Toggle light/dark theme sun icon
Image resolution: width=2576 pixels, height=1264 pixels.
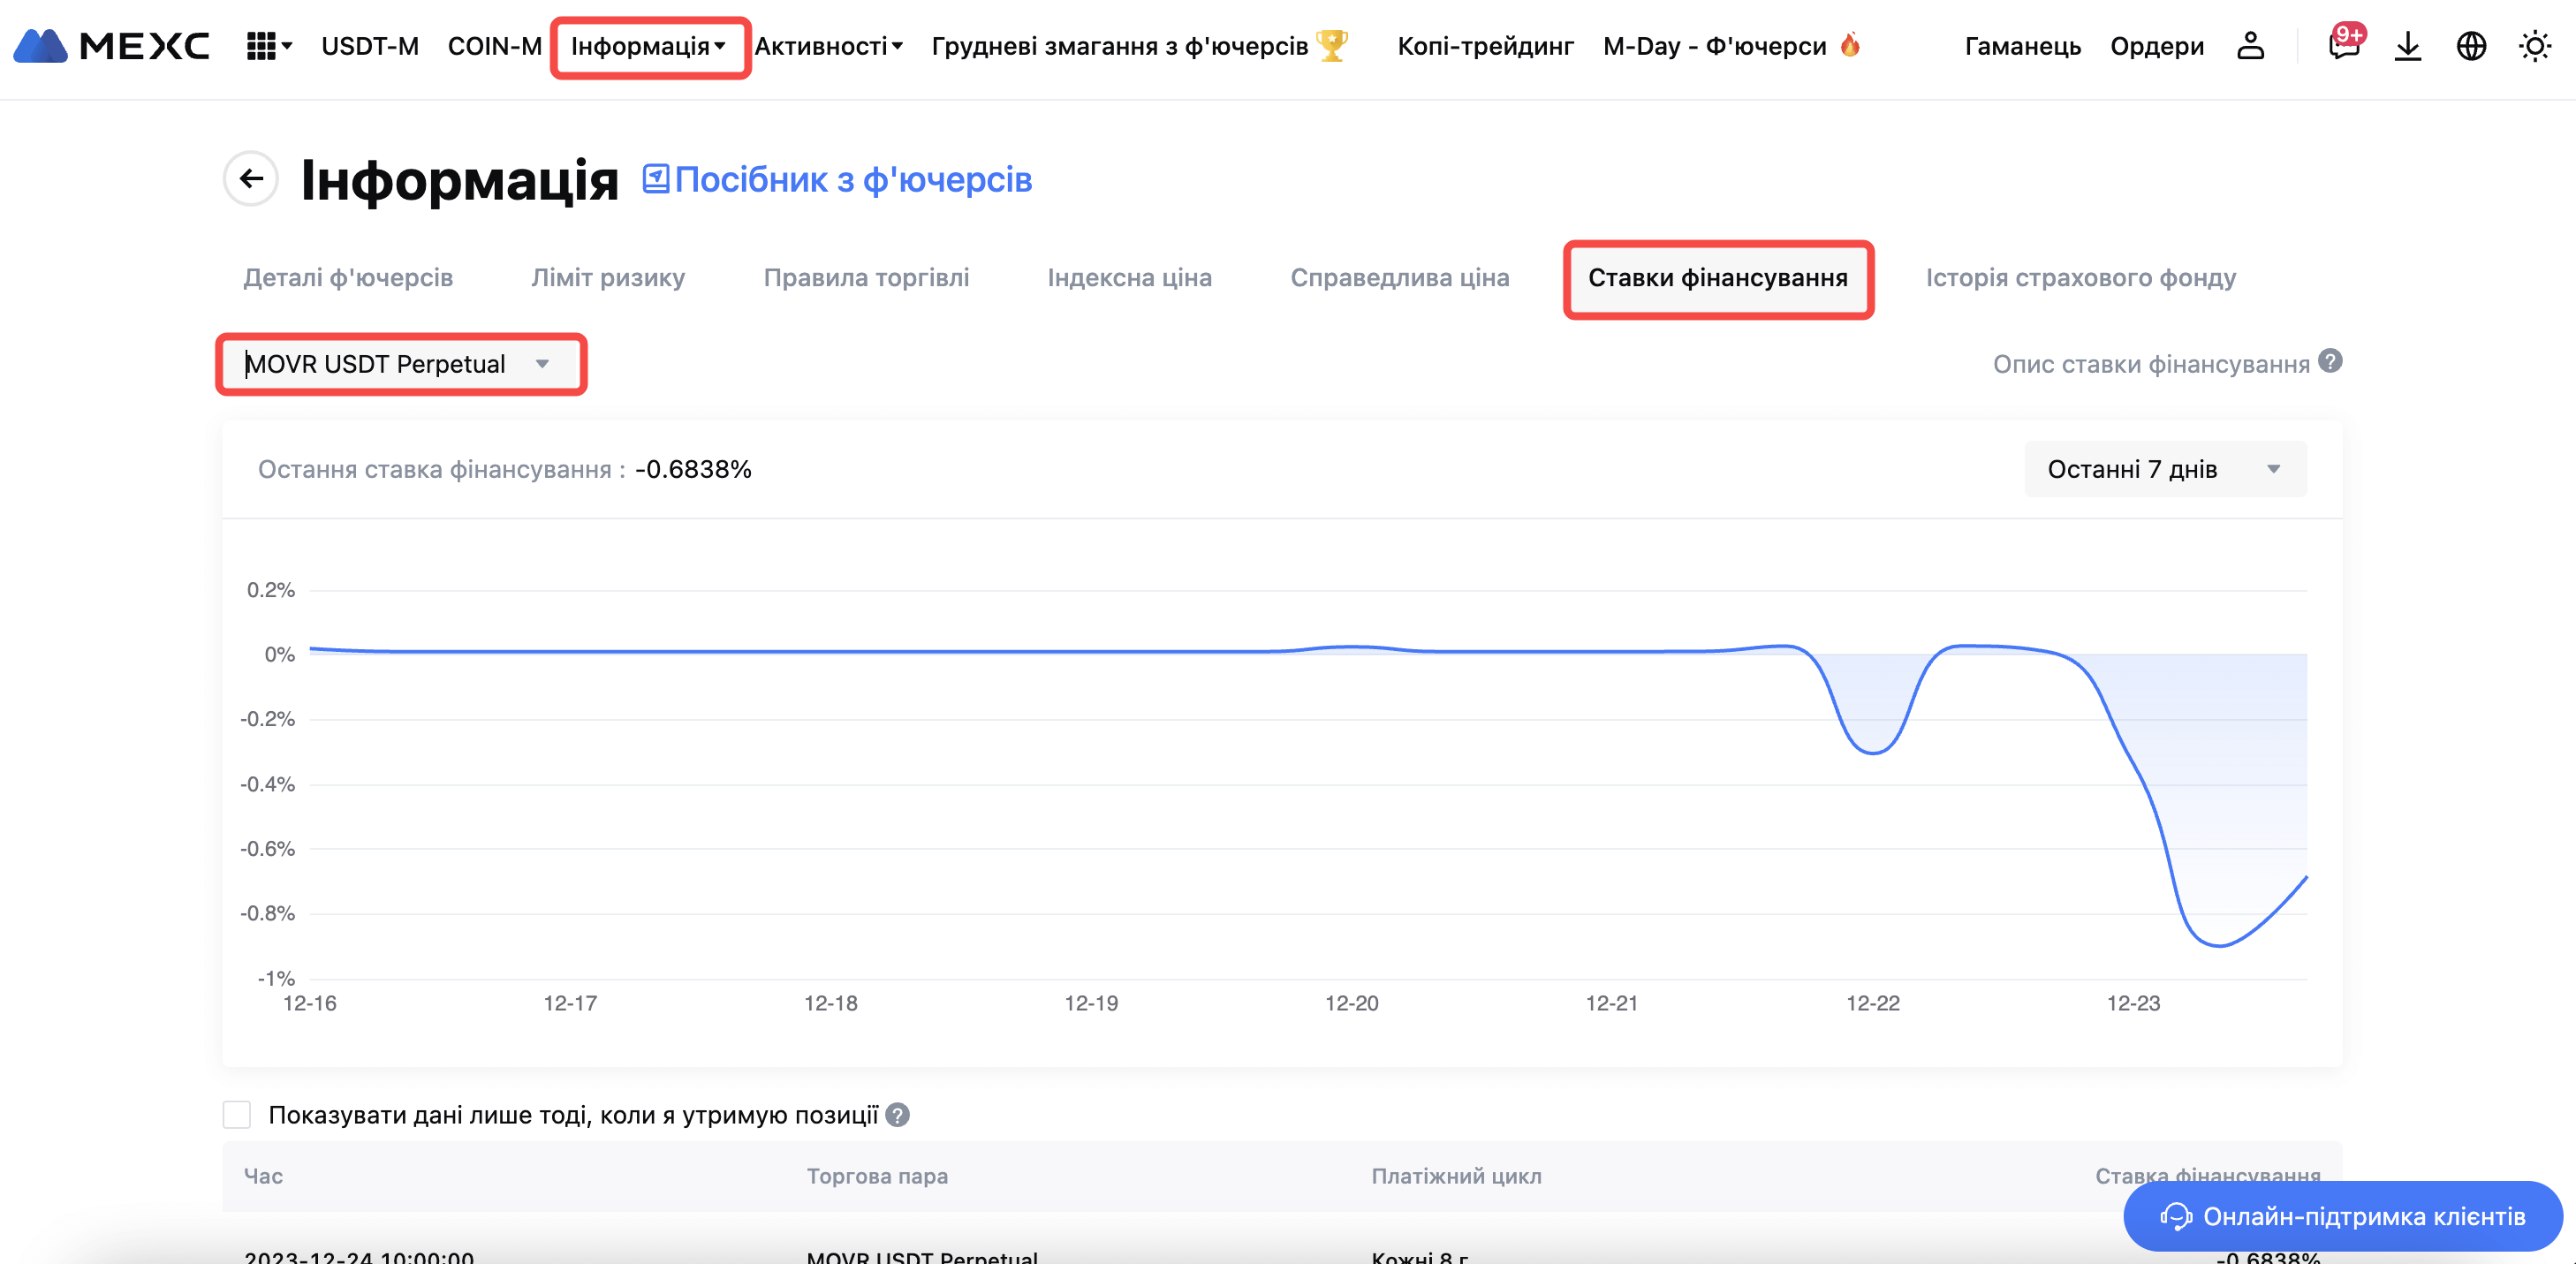(x=2534, y=46)
